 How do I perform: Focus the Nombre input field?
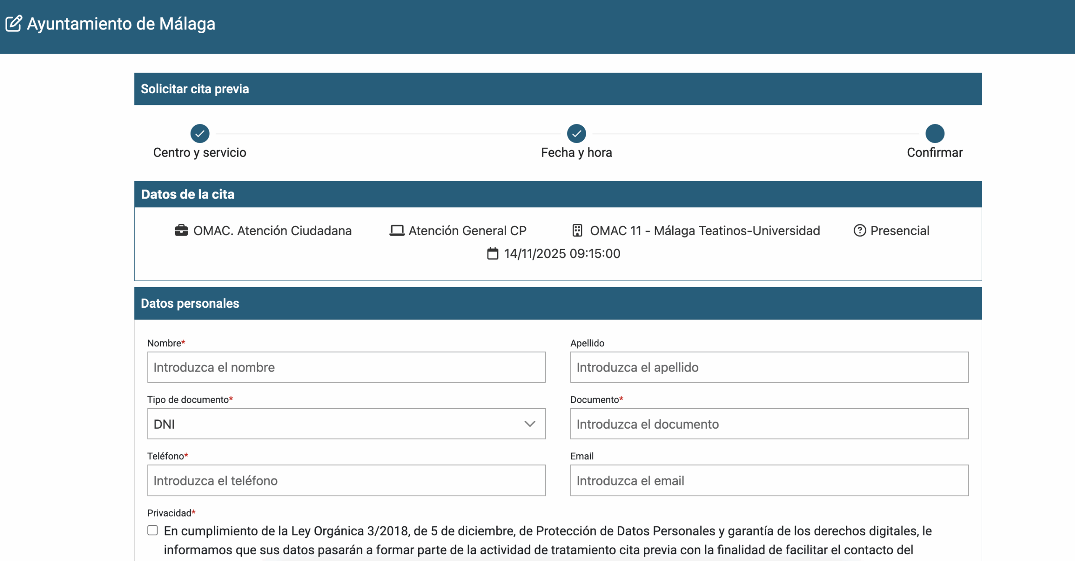click(346, 367)
